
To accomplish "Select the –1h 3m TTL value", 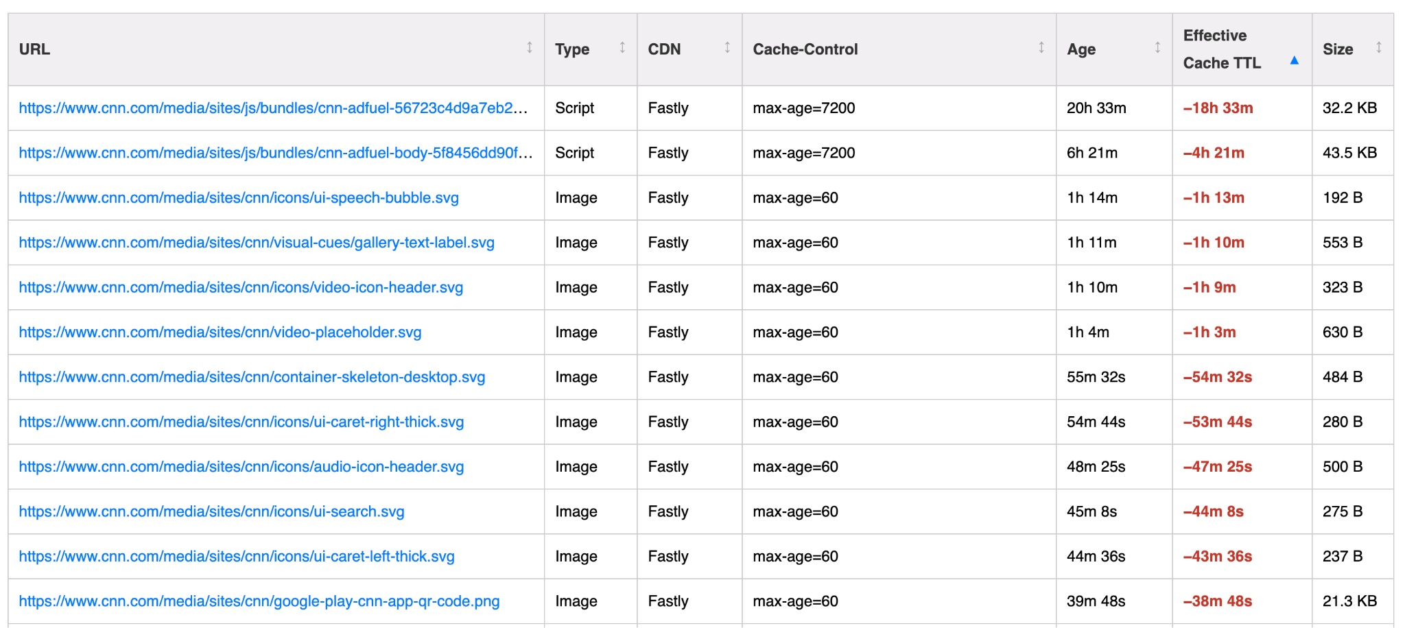I will [1209, 333].
